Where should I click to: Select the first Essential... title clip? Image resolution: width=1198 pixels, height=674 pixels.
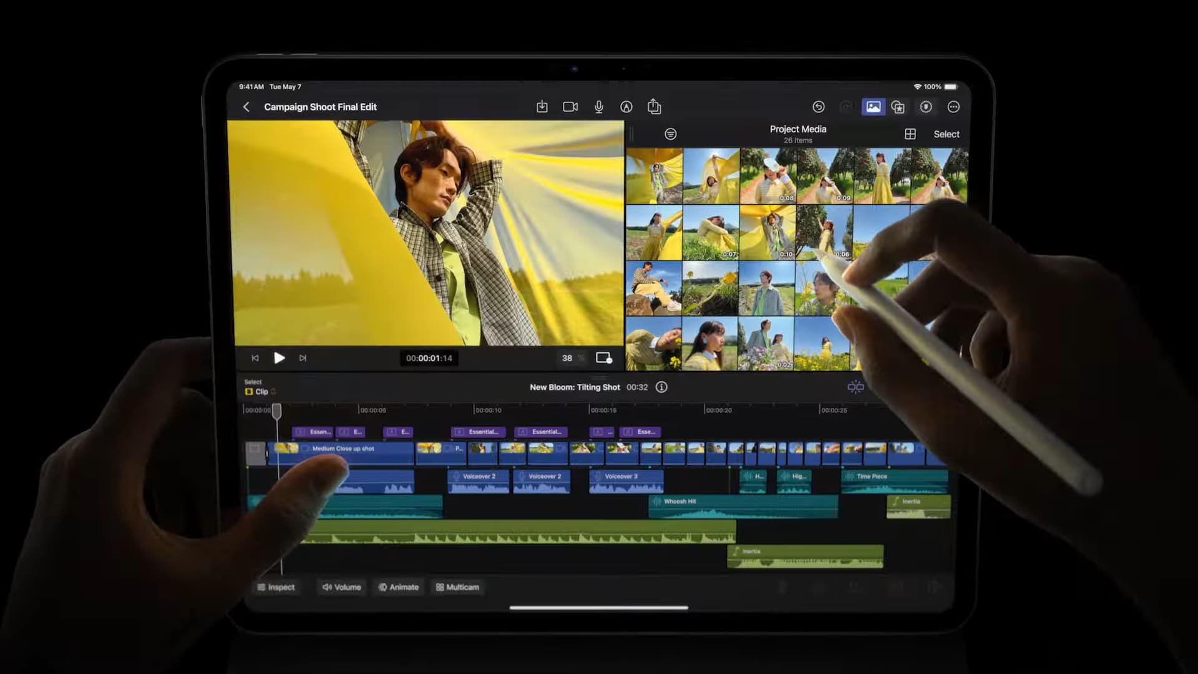point(477,432)
